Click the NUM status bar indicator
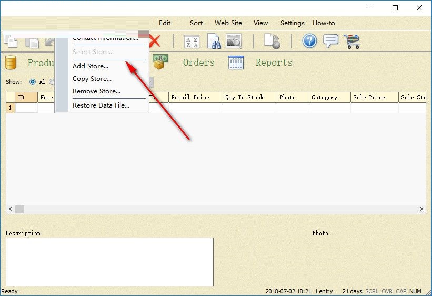Screen dimensions: 432x296 415,291
